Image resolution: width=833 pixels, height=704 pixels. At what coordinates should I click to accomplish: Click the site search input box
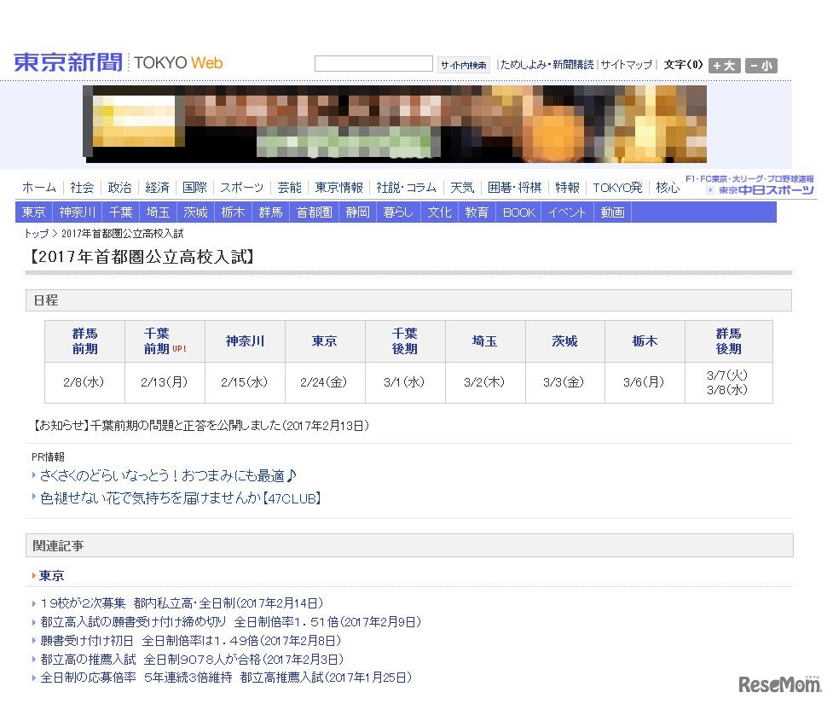pyautogui.click(x=373, y=63)
